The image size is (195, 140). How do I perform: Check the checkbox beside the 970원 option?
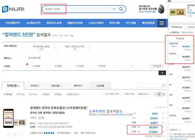click(x=165, y=113)
